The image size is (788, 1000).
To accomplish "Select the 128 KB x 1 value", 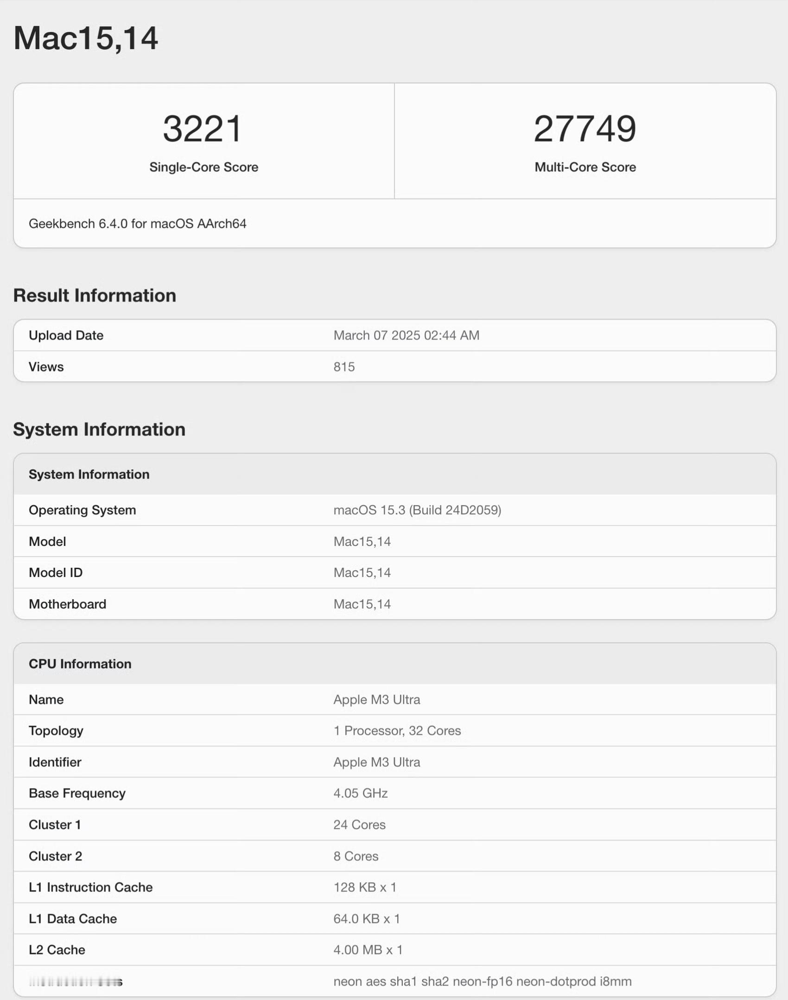I will click(x=365, y=887).
